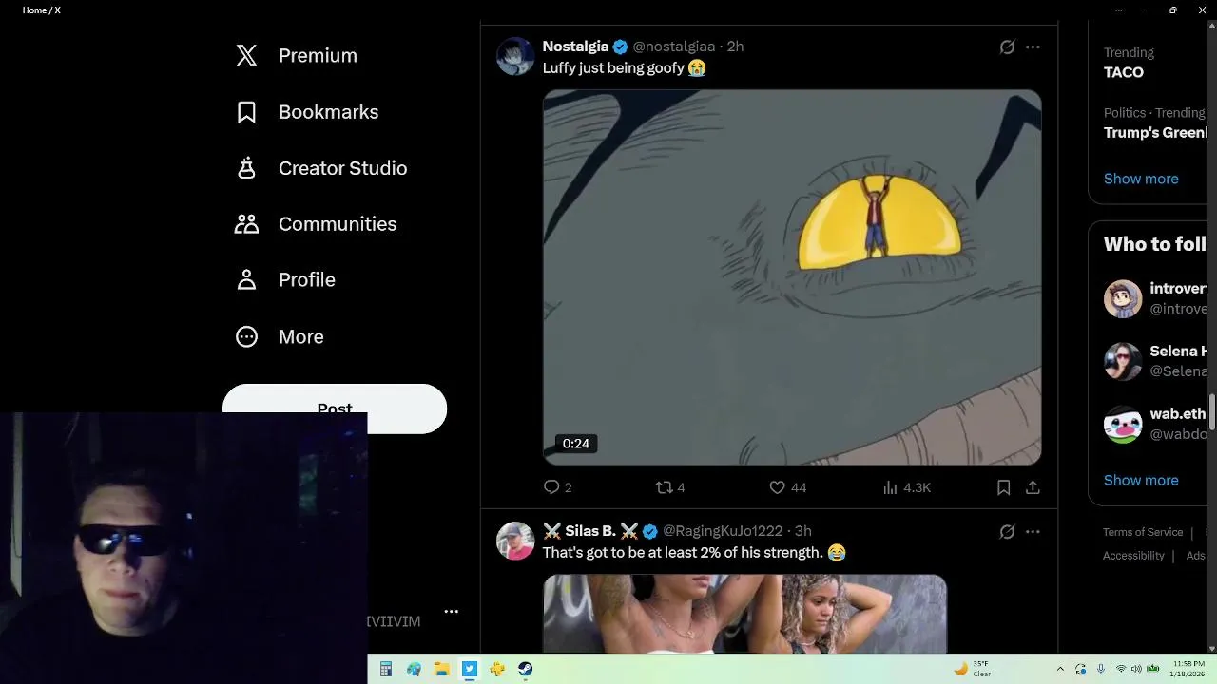
Task: Open the Nostalgia display name link
Action: tap(575, 47)
